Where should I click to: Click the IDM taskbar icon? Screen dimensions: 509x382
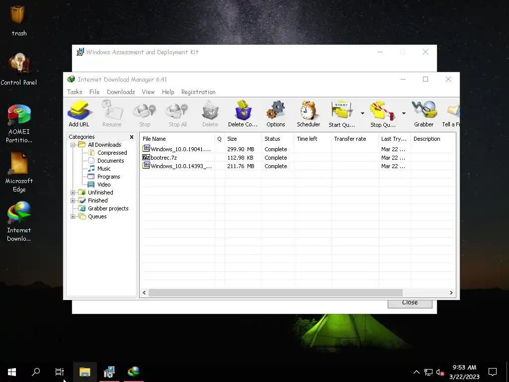point(133,372)
